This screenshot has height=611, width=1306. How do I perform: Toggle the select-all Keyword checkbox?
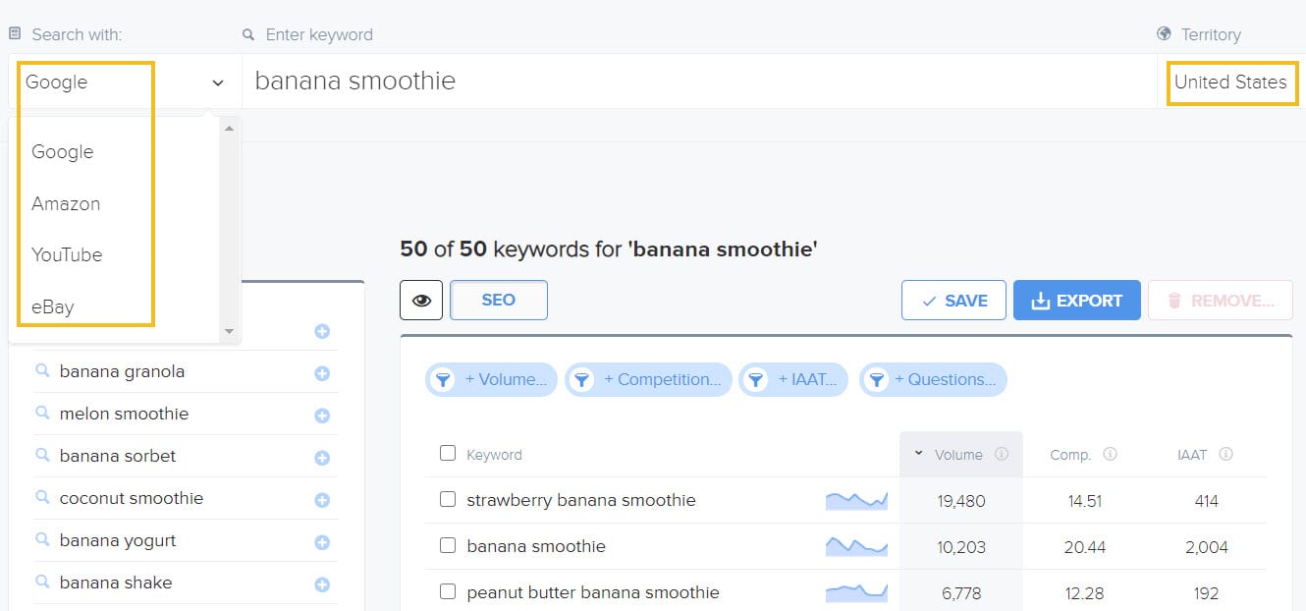pyautogui.click(x=447, y=454)
